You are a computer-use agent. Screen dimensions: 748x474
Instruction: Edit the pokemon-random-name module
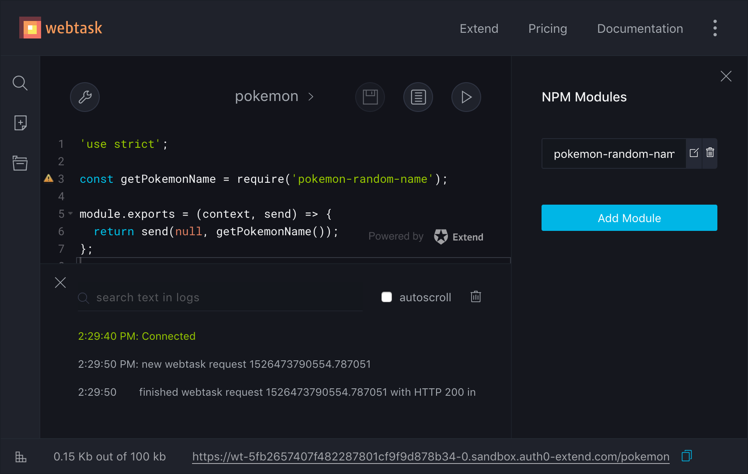[x=694, y=153]
